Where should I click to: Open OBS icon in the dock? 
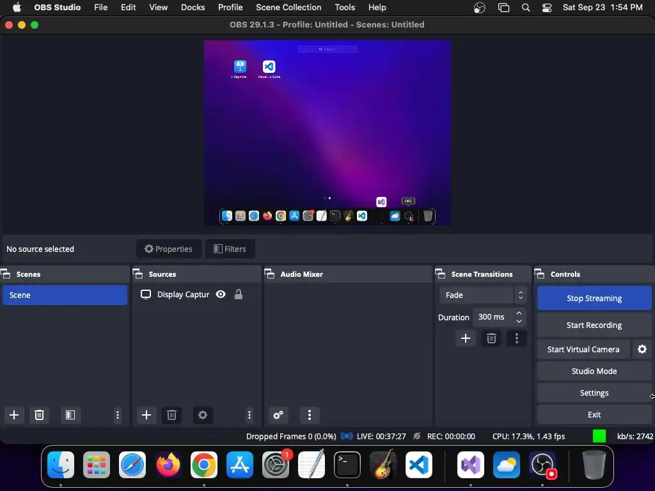coord(543,465)
